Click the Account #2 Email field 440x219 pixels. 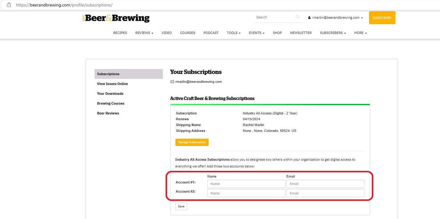[325, 193]
